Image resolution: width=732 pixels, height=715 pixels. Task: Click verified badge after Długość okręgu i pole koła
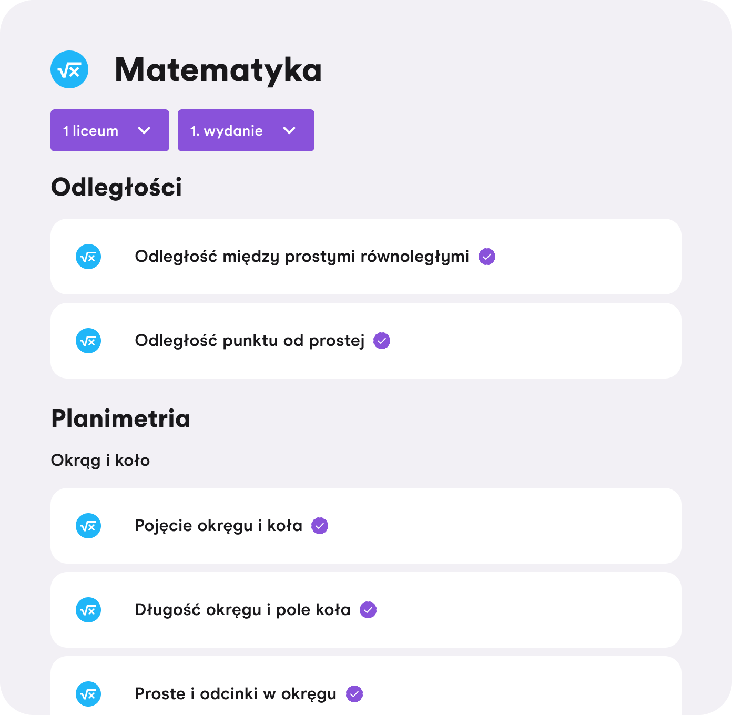pos(368,610)
